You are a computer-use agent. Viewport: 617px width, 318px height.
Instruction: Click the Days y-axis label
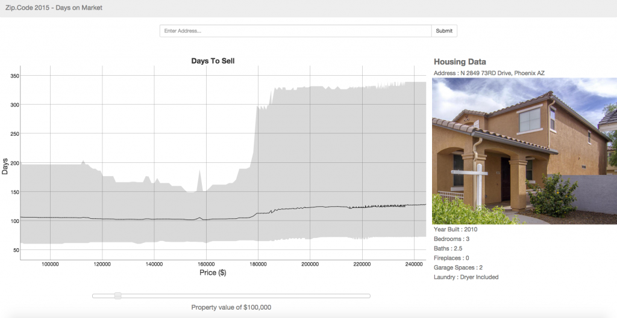point(5,166)
